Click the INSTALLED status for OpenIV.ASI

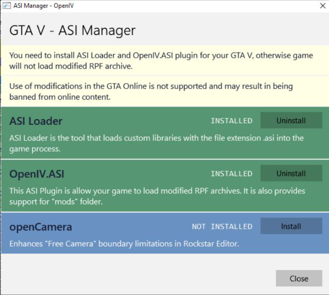click(x=231, y=174)
